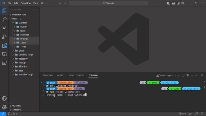Close the terminal panel

click(202, 75)
